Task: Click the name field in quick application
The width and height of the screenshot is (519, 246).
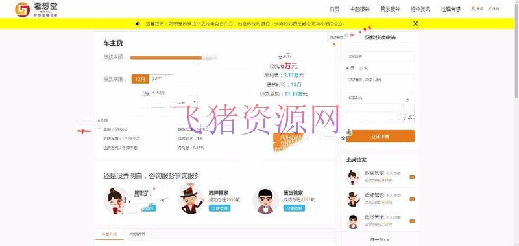Action: [380, 57]
